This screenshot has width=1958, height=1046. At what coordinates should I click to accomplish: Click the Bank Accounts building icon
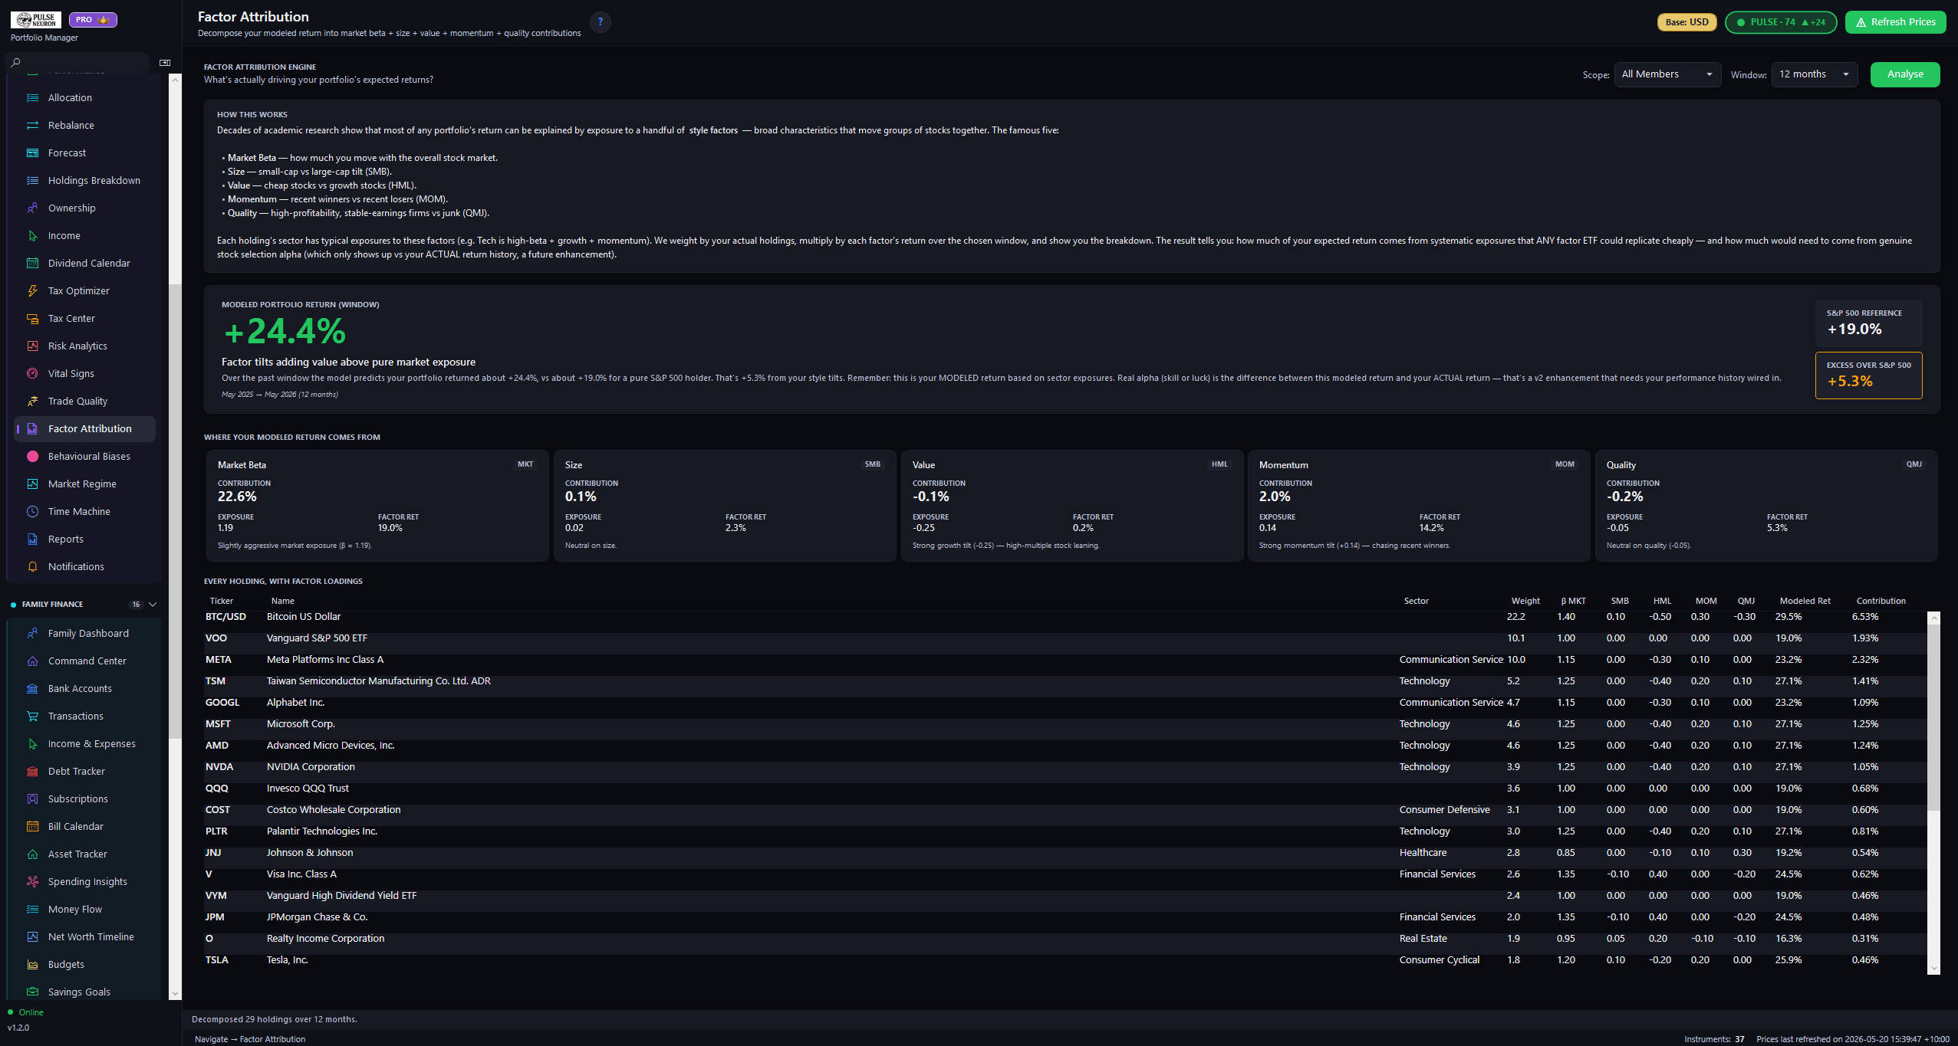tap(32, 688)
